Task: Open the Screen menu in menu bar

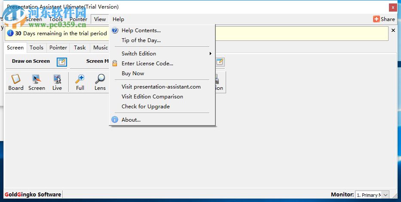Action: (34, 19)
